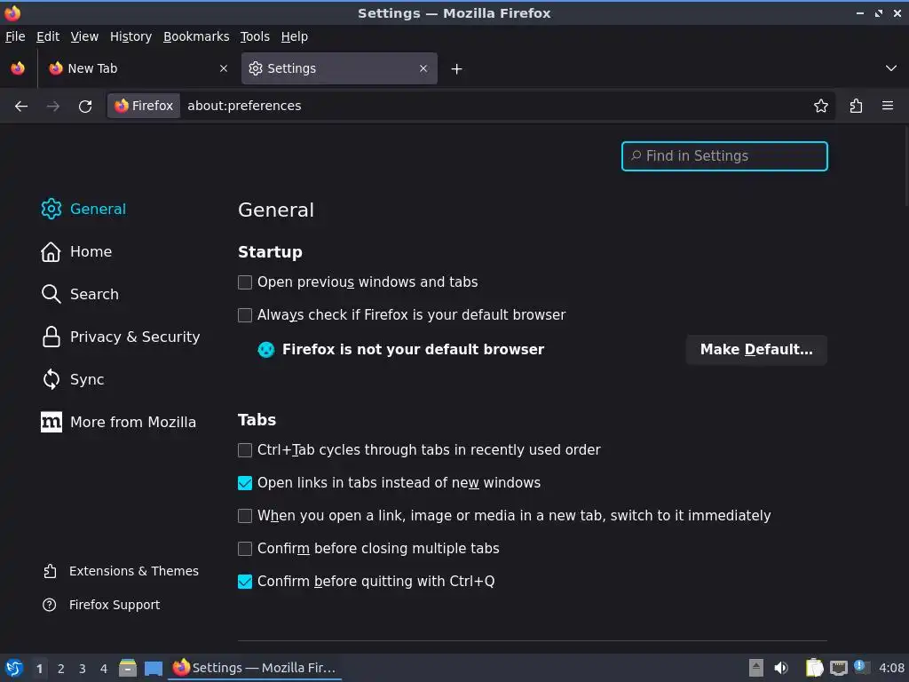909x682 pixels.
Task: Open the Search settings category
Action: (x=80, y=294)
